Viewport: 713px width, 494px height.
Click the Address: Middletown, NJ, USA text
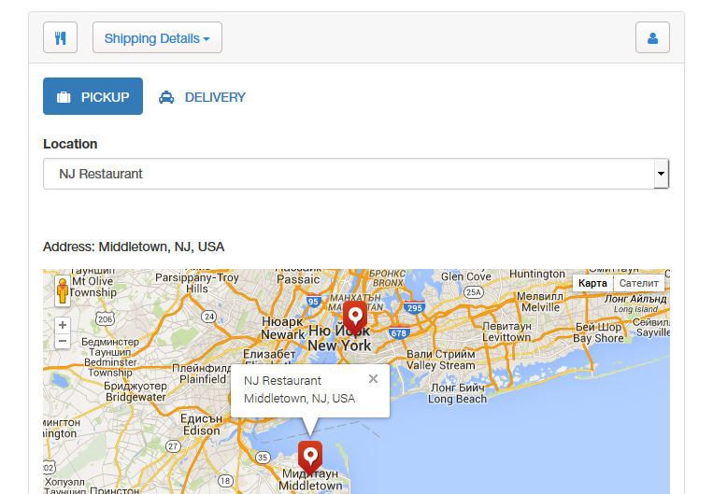pyautogui.click(x=134, y=247)
